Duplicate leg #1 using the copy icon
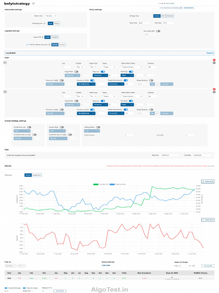219x293 pixels. tap(214, 63)
